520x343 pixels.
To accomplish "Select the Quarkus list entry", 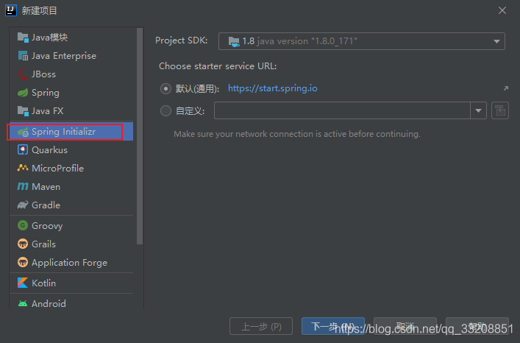I will point(71,150).
